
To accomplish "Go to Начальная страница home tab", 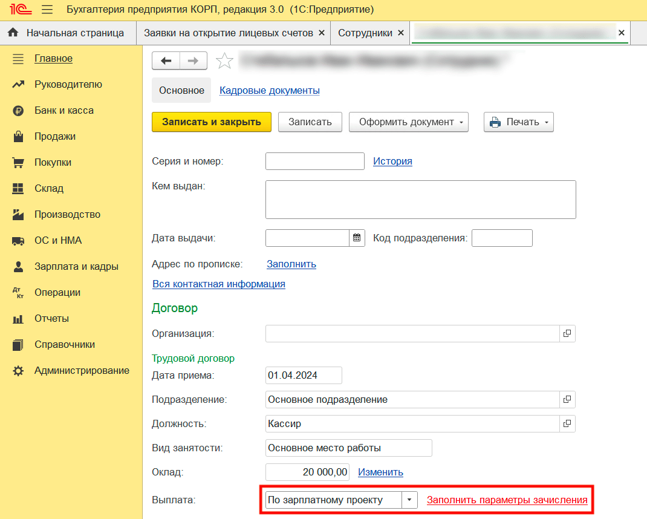I will tap(68, 33).
